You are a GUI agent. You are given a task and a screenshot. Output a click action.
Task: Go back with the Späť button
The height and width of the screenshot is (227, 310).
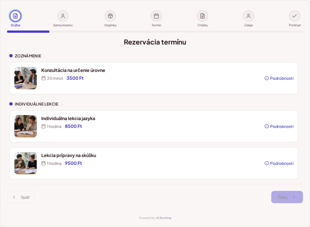[21, 197]
